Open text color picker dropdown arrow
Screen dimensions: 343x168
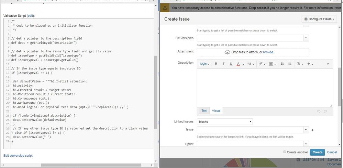pos(243,64)
